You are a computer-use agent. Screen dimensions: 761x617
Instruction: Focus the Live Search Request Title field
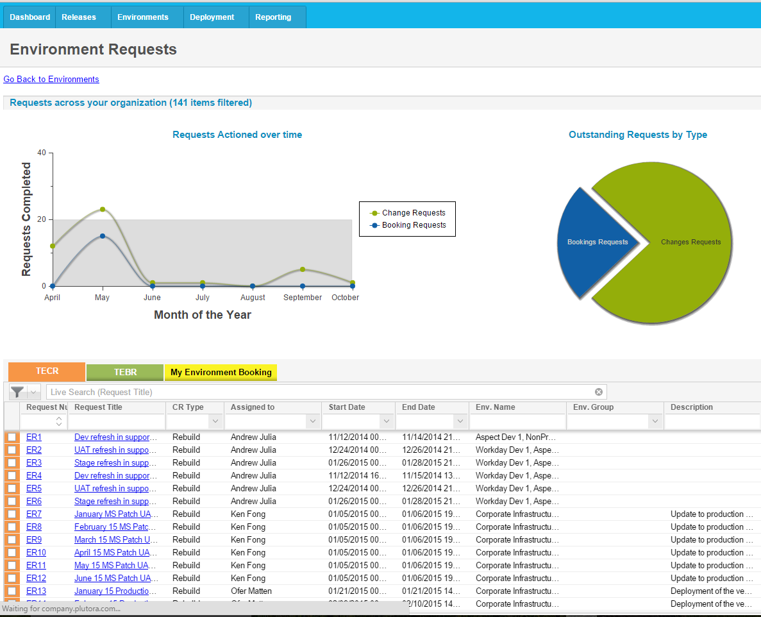point(321,392)
